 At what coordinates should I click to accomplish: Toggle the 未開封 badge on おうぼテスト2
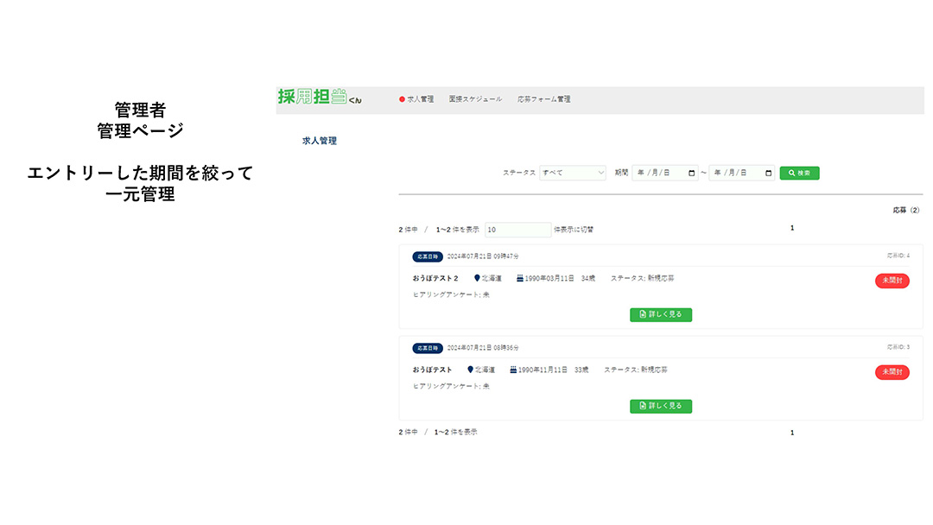tap(892, 280)
